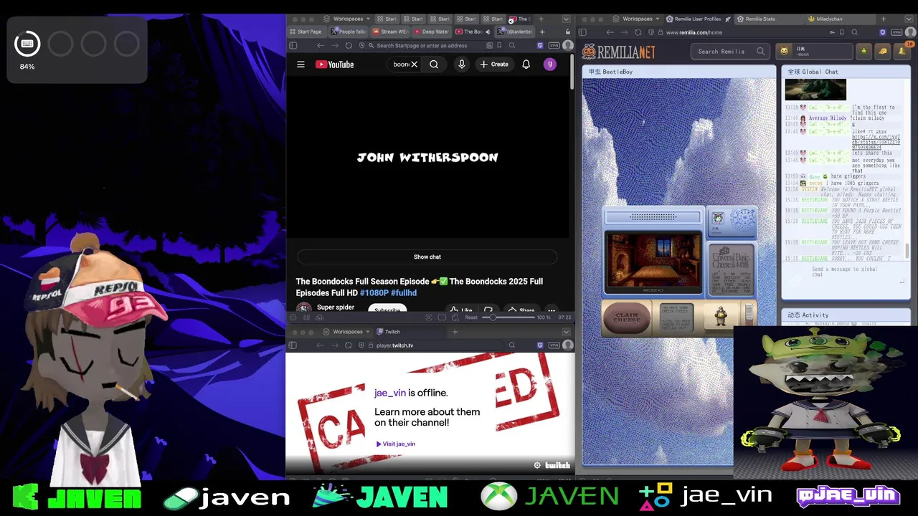Open the purple 'g' YouTube account avatar

[549, 64]
